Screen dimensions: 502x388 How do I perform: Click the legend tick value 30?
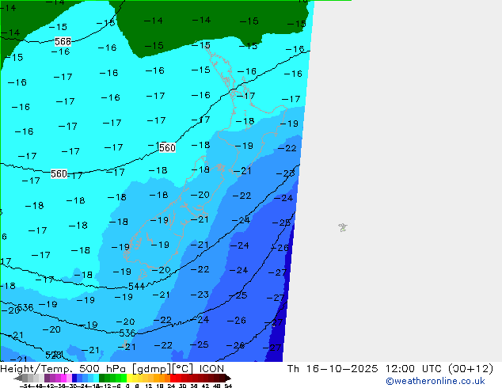pos(182,386)
